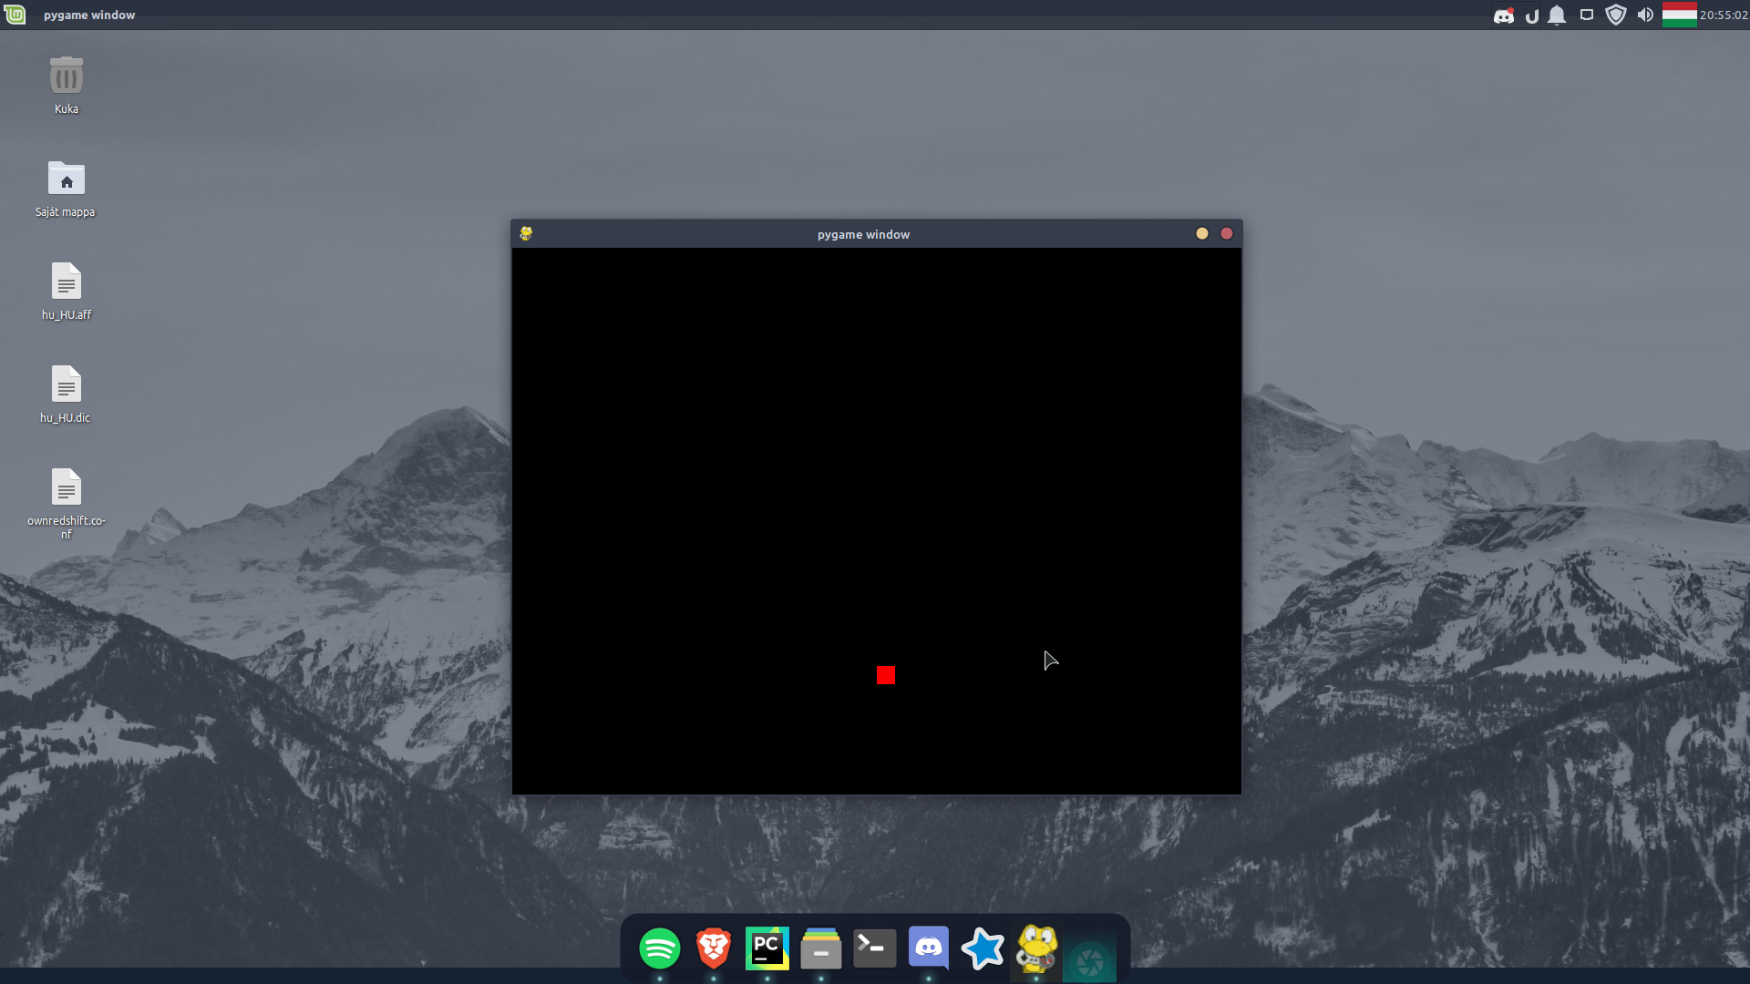Open Spotify from the dock

click(x=658, y=948)
